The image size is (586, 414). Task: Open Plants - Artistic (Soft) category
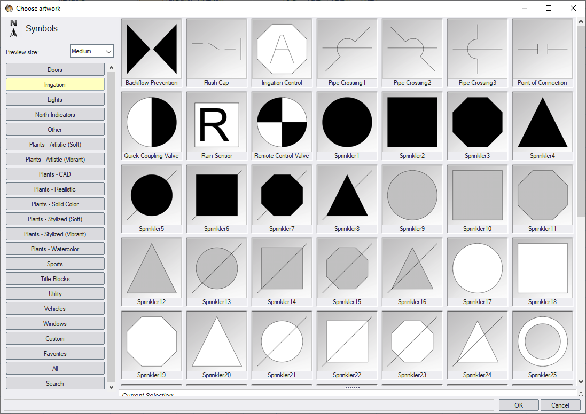[55, 145]
